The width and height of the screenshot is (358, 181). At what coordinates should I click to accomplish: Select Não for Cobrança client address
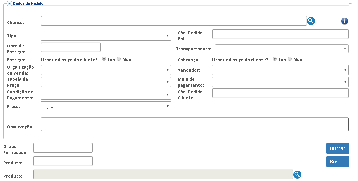(290, 59)
